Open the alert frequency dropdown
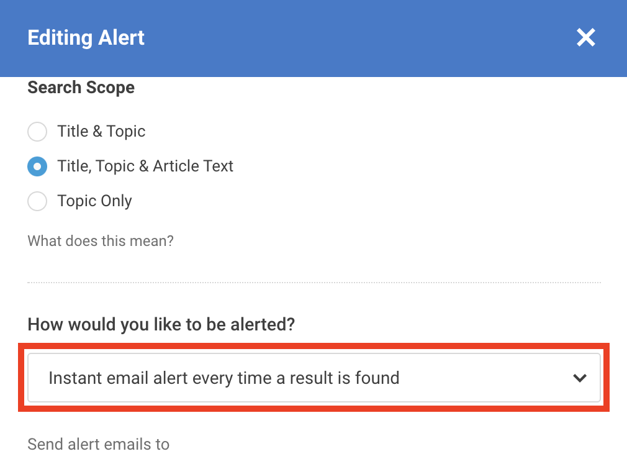 [313, 378]
